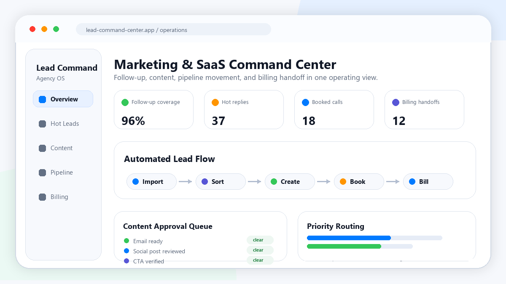506x284 pixels.
Task: Click the subtitle starting with Follow-up, content
Action: tap(246, 78)
